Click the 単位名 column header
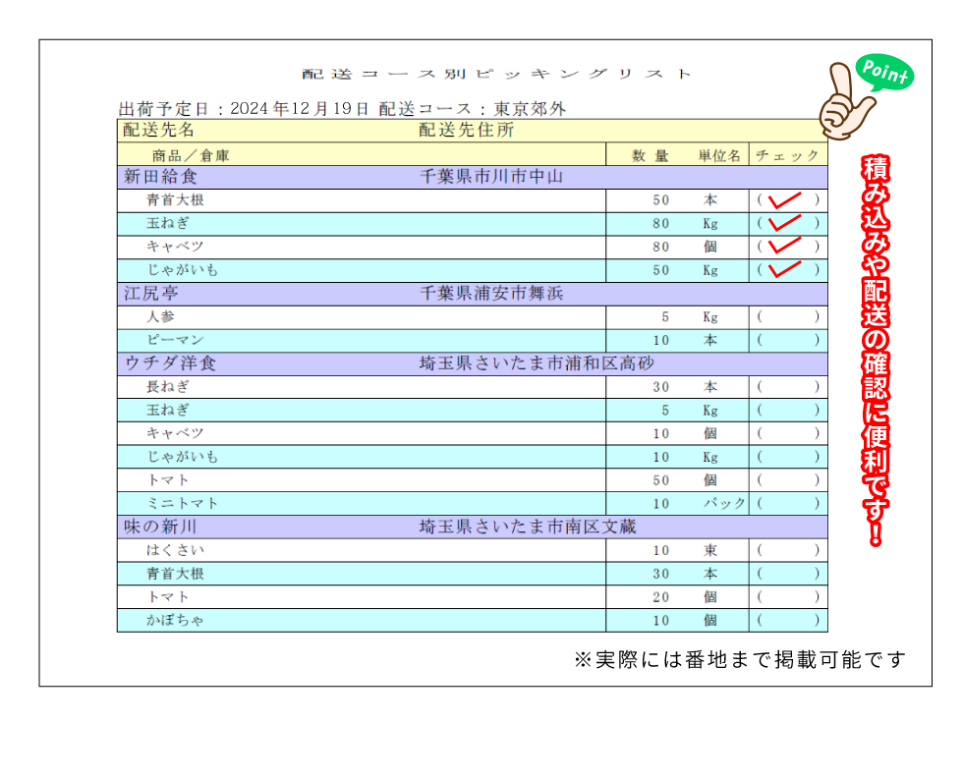963x779 pixels. (x=719, y=156)
